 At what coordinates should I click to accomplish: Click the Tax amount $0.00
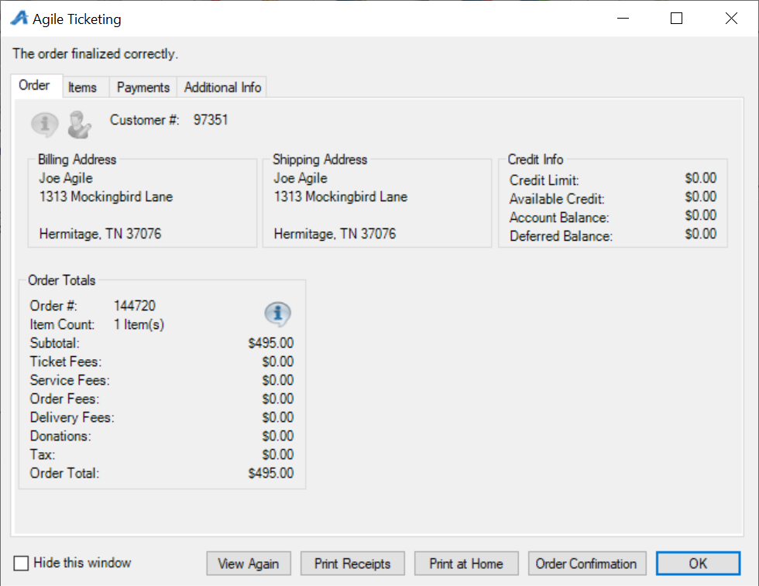pyautogui.click(x=278, y=455)
